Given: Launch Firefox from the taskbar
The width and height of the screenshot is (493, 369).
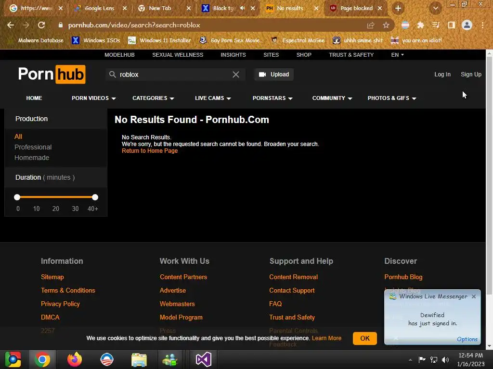Looking at the screenshot, I should [x=75, y=359].
